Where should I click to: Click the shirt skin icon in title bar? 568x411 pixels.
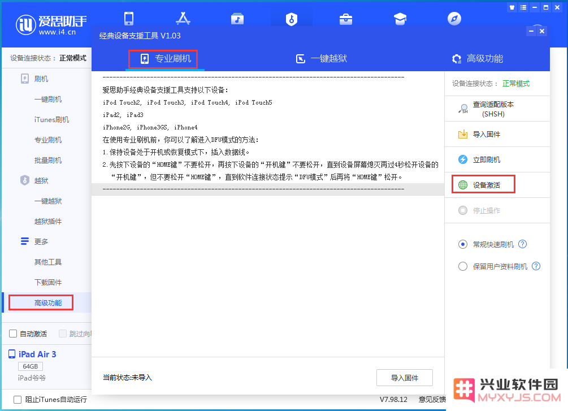512,7
